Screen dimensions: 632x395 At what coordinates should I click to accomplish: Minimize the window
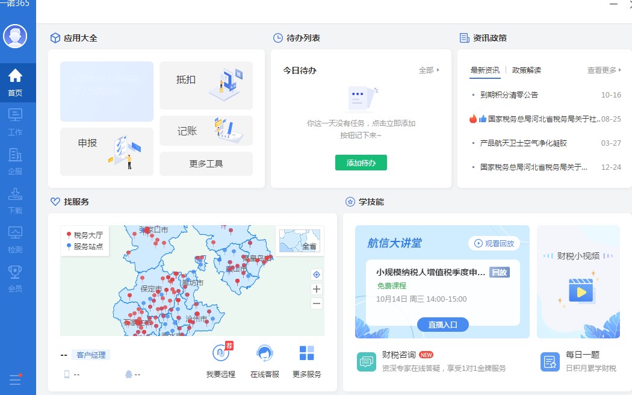click(613, 4)
